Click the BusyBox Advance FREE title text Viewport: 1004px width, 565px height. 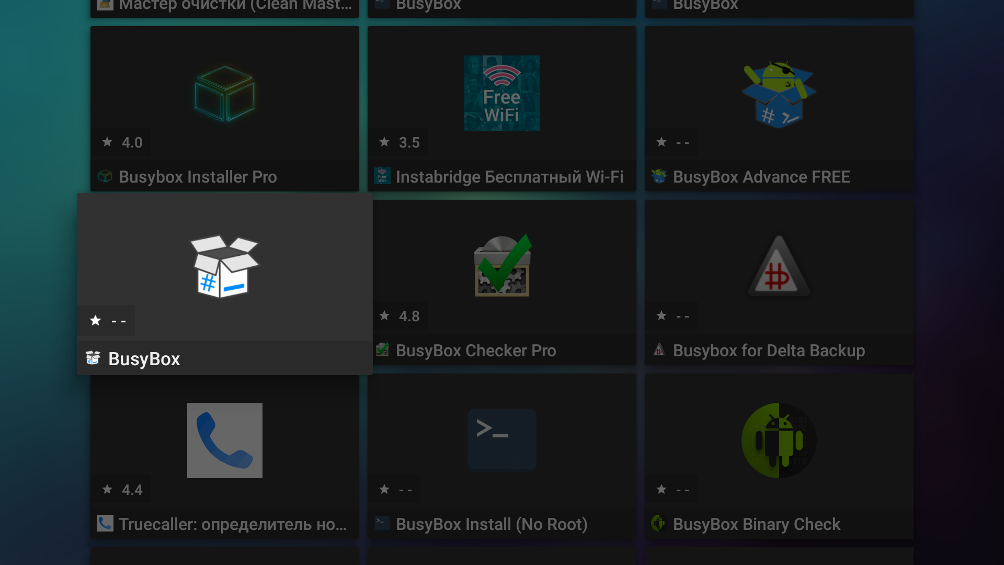click(x=761, y=177)
